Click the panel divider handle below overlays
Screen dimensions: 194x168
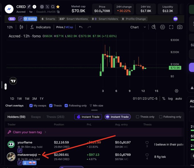pyautogui.click(x=94, y=110)
